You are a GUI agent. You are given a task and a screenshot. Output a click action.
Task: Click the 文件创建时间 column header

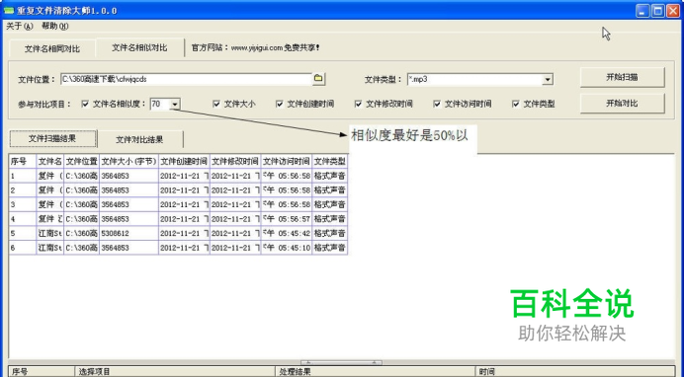coord(184,161)
